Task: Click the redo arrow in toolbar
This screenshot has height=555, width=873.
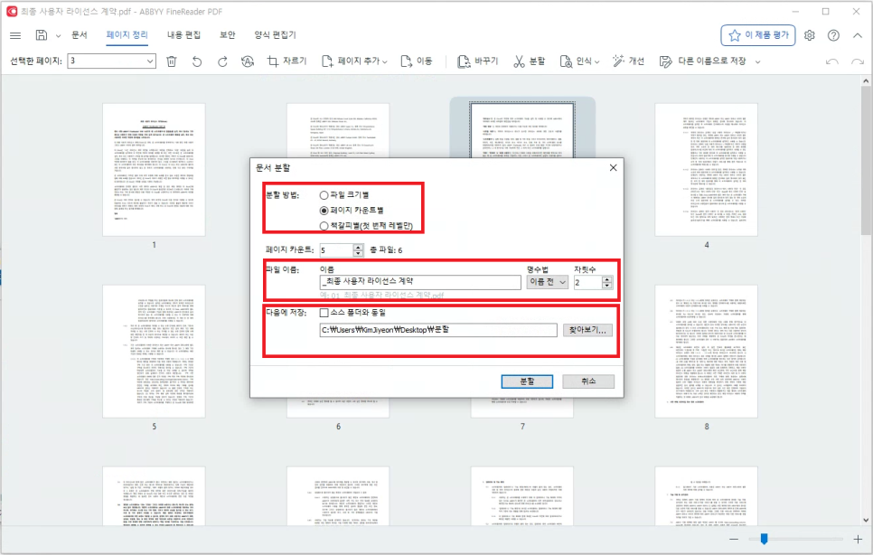Action: (x=858, y=61)
